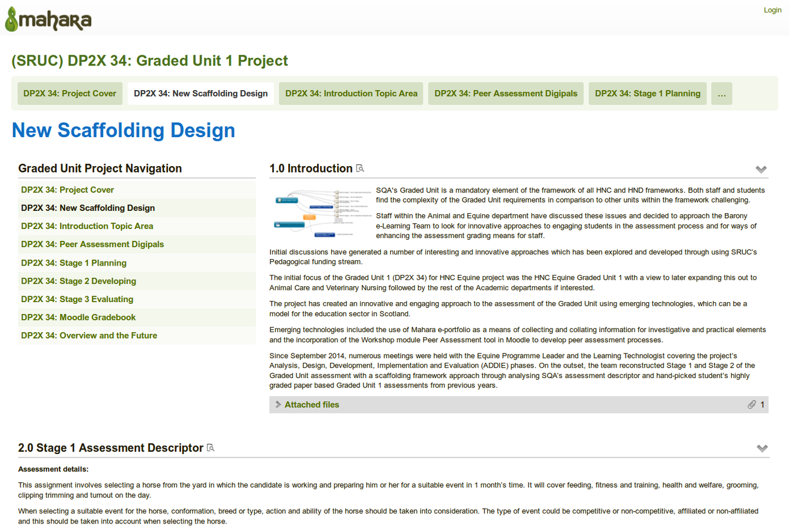Click the New Scaffolding Design page heading
This screenshot has height=530, width=789.
point(124,130)
